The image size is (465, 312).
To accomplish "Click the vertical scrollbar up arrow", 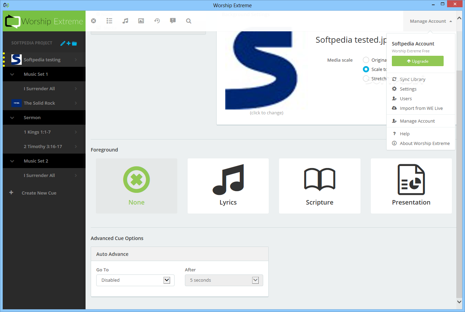I will coord(459,18).
